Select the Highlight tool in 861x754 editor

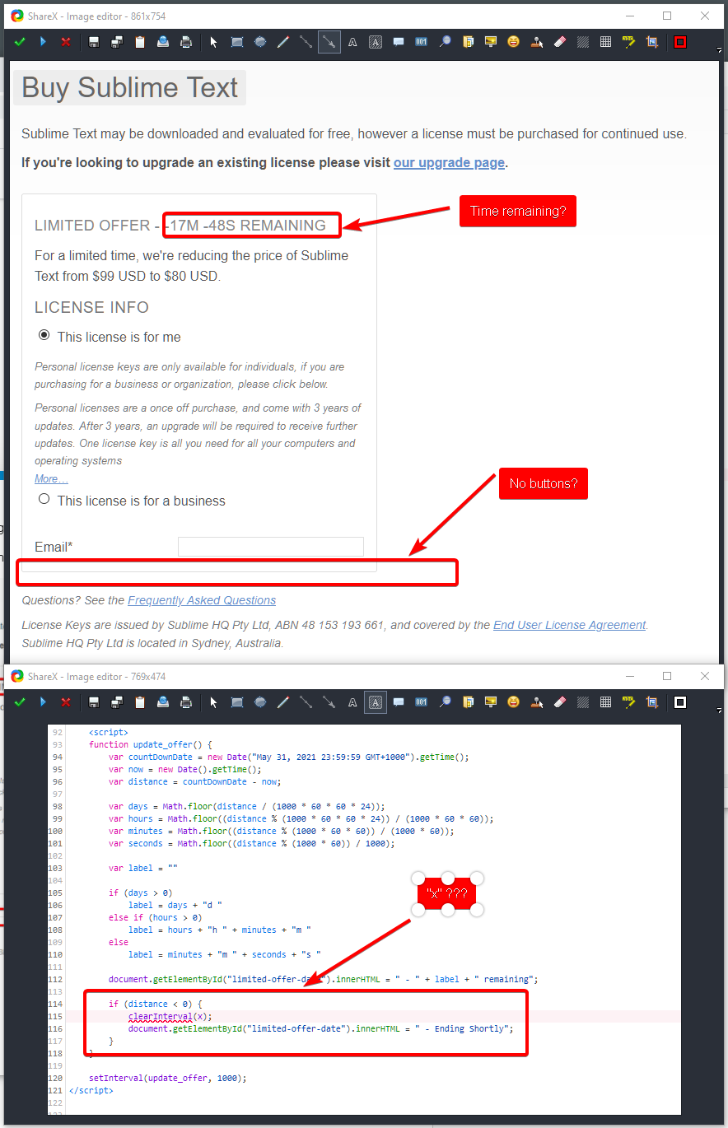(629, 42)
